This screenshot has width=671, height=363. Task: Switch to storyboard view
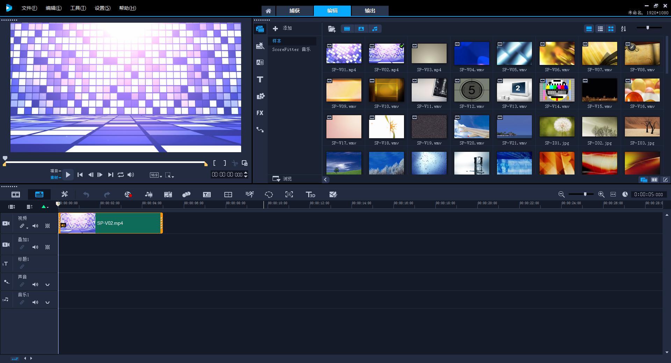tap(16, 194)
